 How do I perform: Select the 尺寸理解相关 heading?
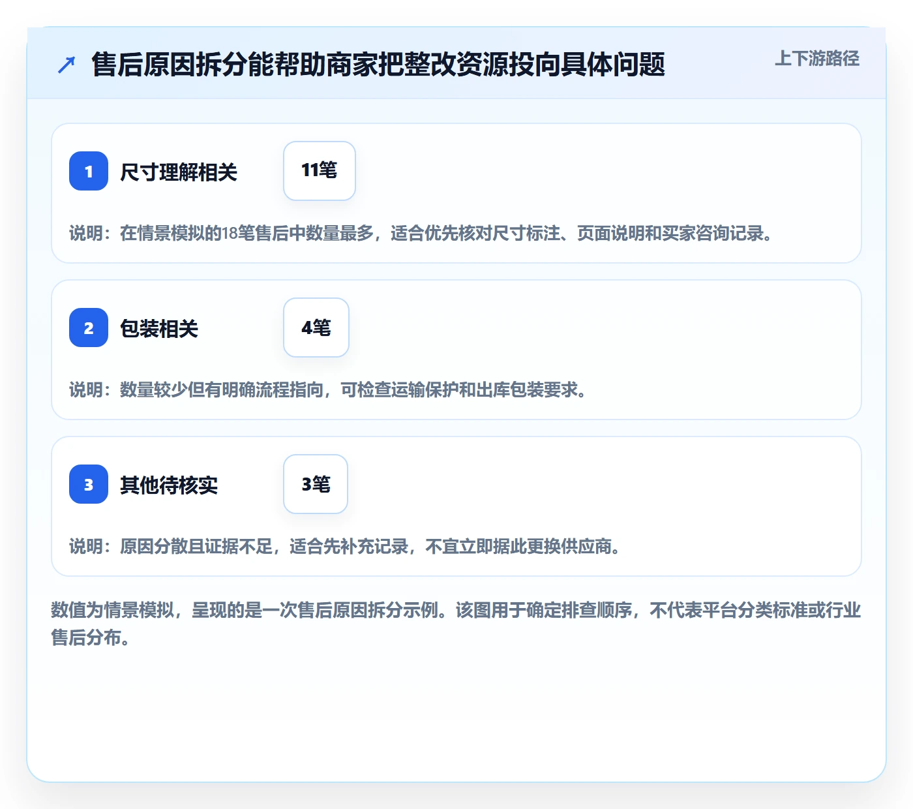click(x=179, y=172)
